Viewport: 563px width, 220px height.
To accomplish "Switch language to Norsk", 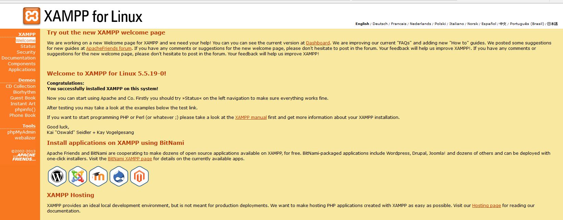I will (x=473, y=24).
